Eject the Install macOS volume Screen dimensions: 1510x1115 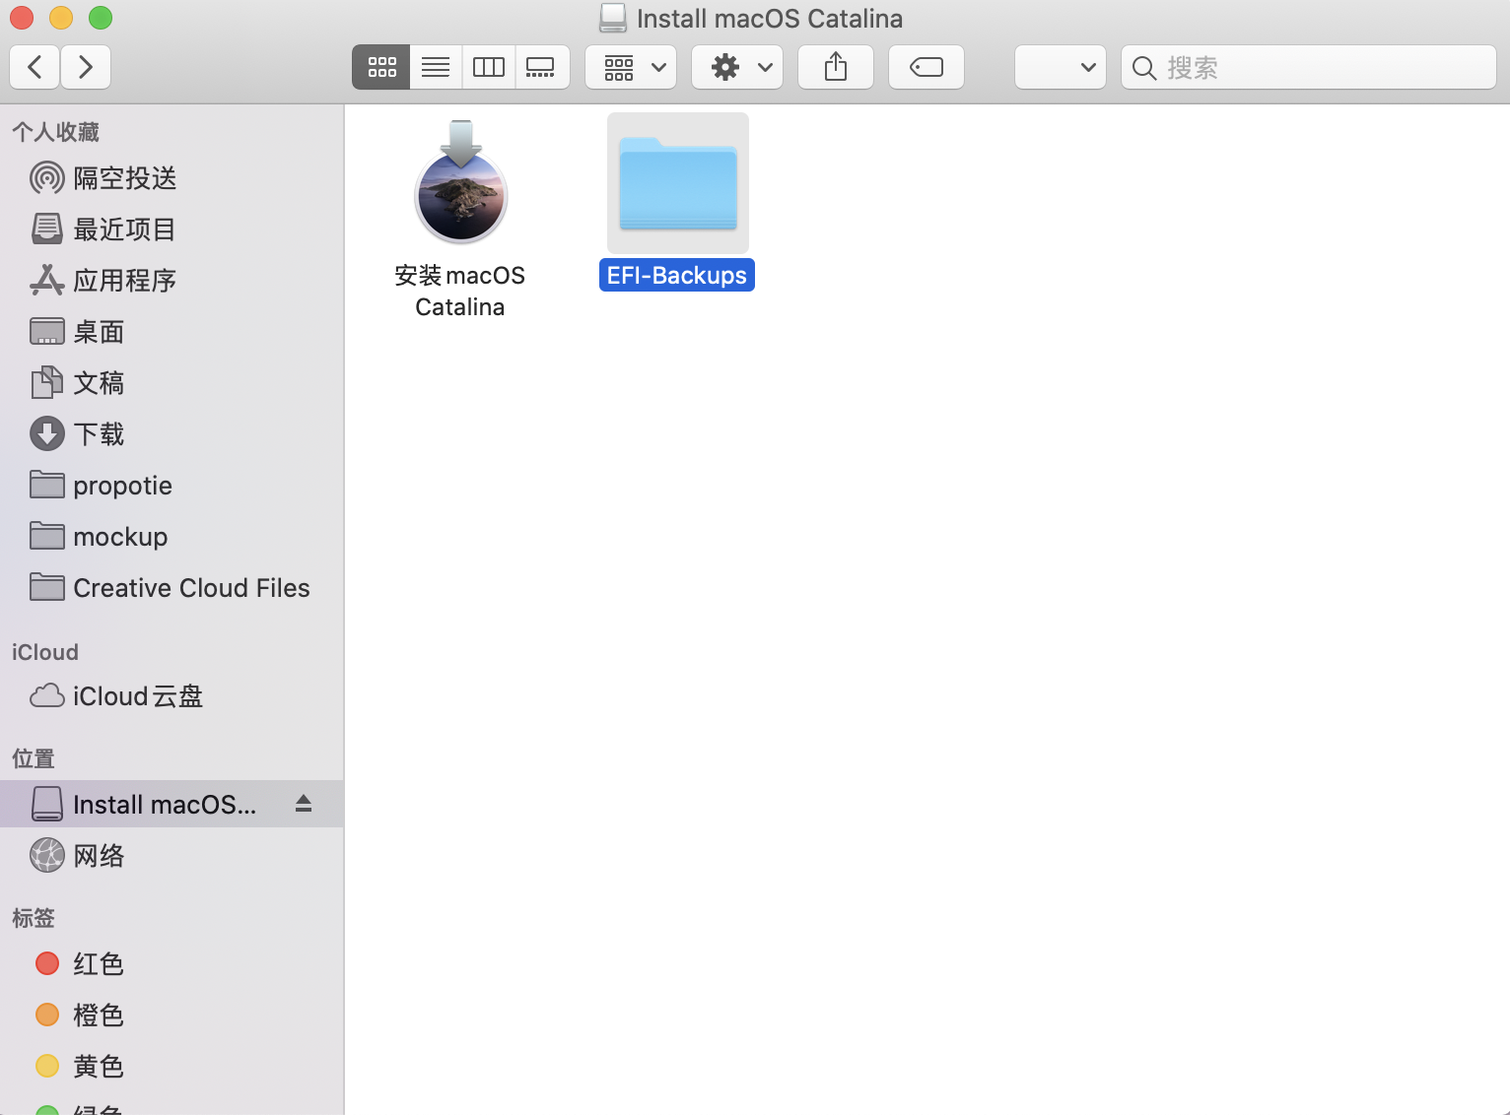click(304, 804)
